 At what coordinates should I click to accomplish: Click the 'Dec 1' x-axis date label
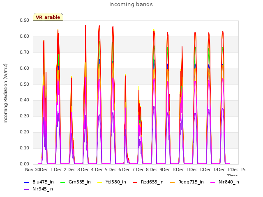point(46,170)
